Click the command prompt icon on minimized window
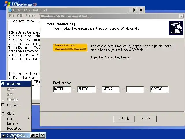Viewport: 185px width, 139px height. pyautogui.click(x=3, y=136)
